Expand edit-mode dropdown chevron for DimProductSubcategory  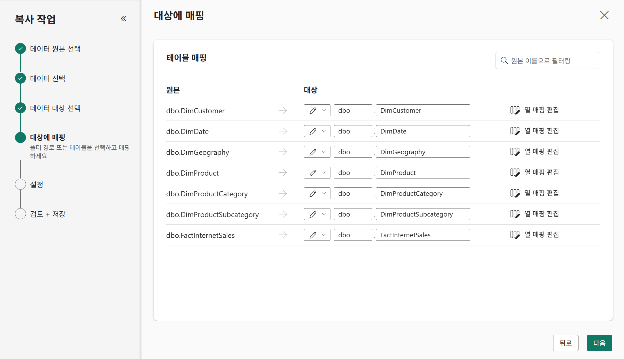click(x=324, y=214)
